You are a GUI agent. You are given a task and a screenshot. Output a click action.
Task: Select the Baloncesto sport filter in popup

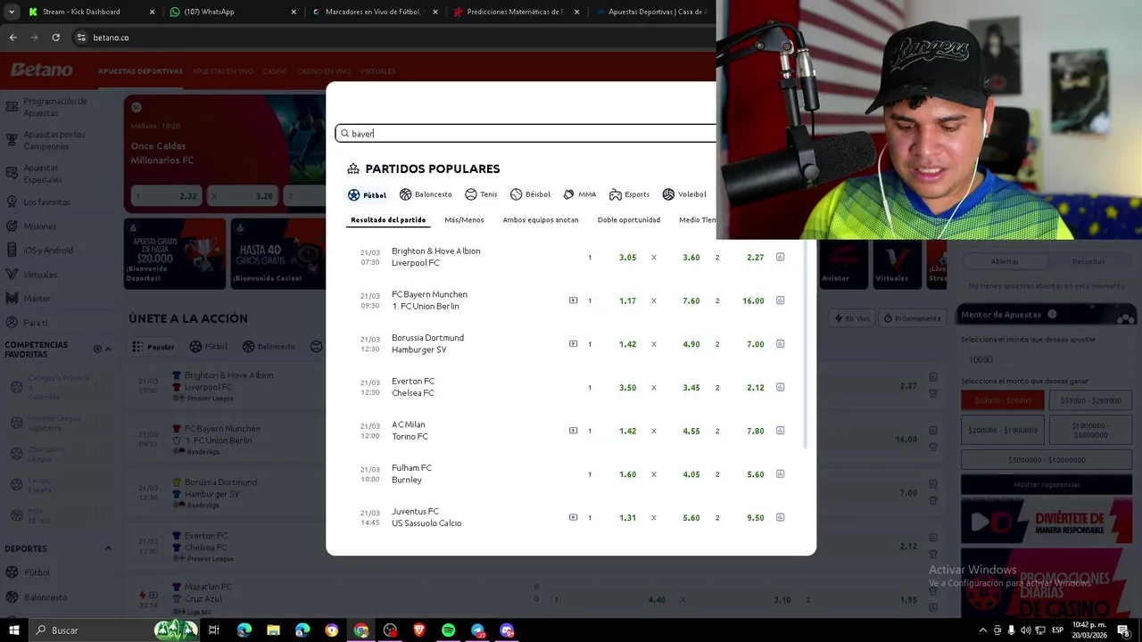point(426,194)
